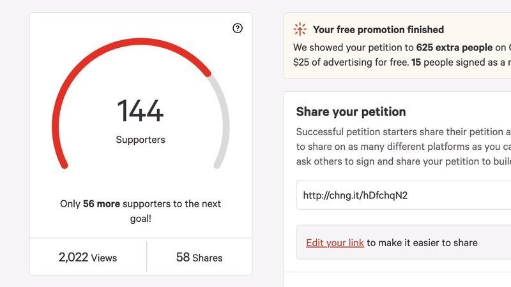
Task: Click the divider between Views and Shares
Action: click(147, 257)
